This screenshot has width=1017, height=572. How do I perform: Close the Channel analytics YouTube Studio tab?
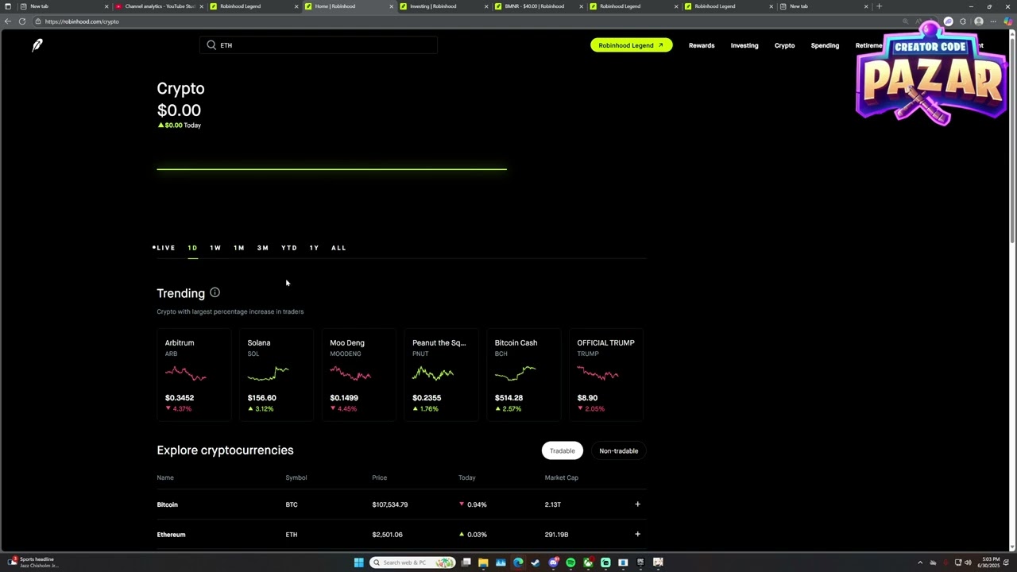tap(201, 6)
